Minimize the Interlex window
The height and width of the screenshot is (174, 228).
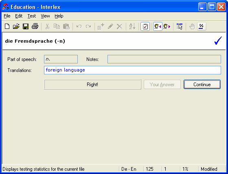(202, 7)
